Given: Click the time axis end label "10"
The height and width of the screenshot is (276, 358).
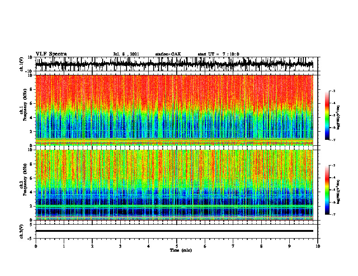Looking at the screenshot, I should 318,246.
